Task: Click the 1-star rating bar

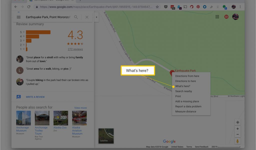Action: [26, 49]
